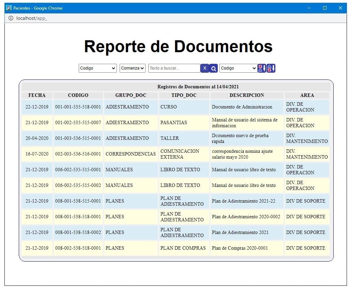Click date 16-07-2020

37,154
